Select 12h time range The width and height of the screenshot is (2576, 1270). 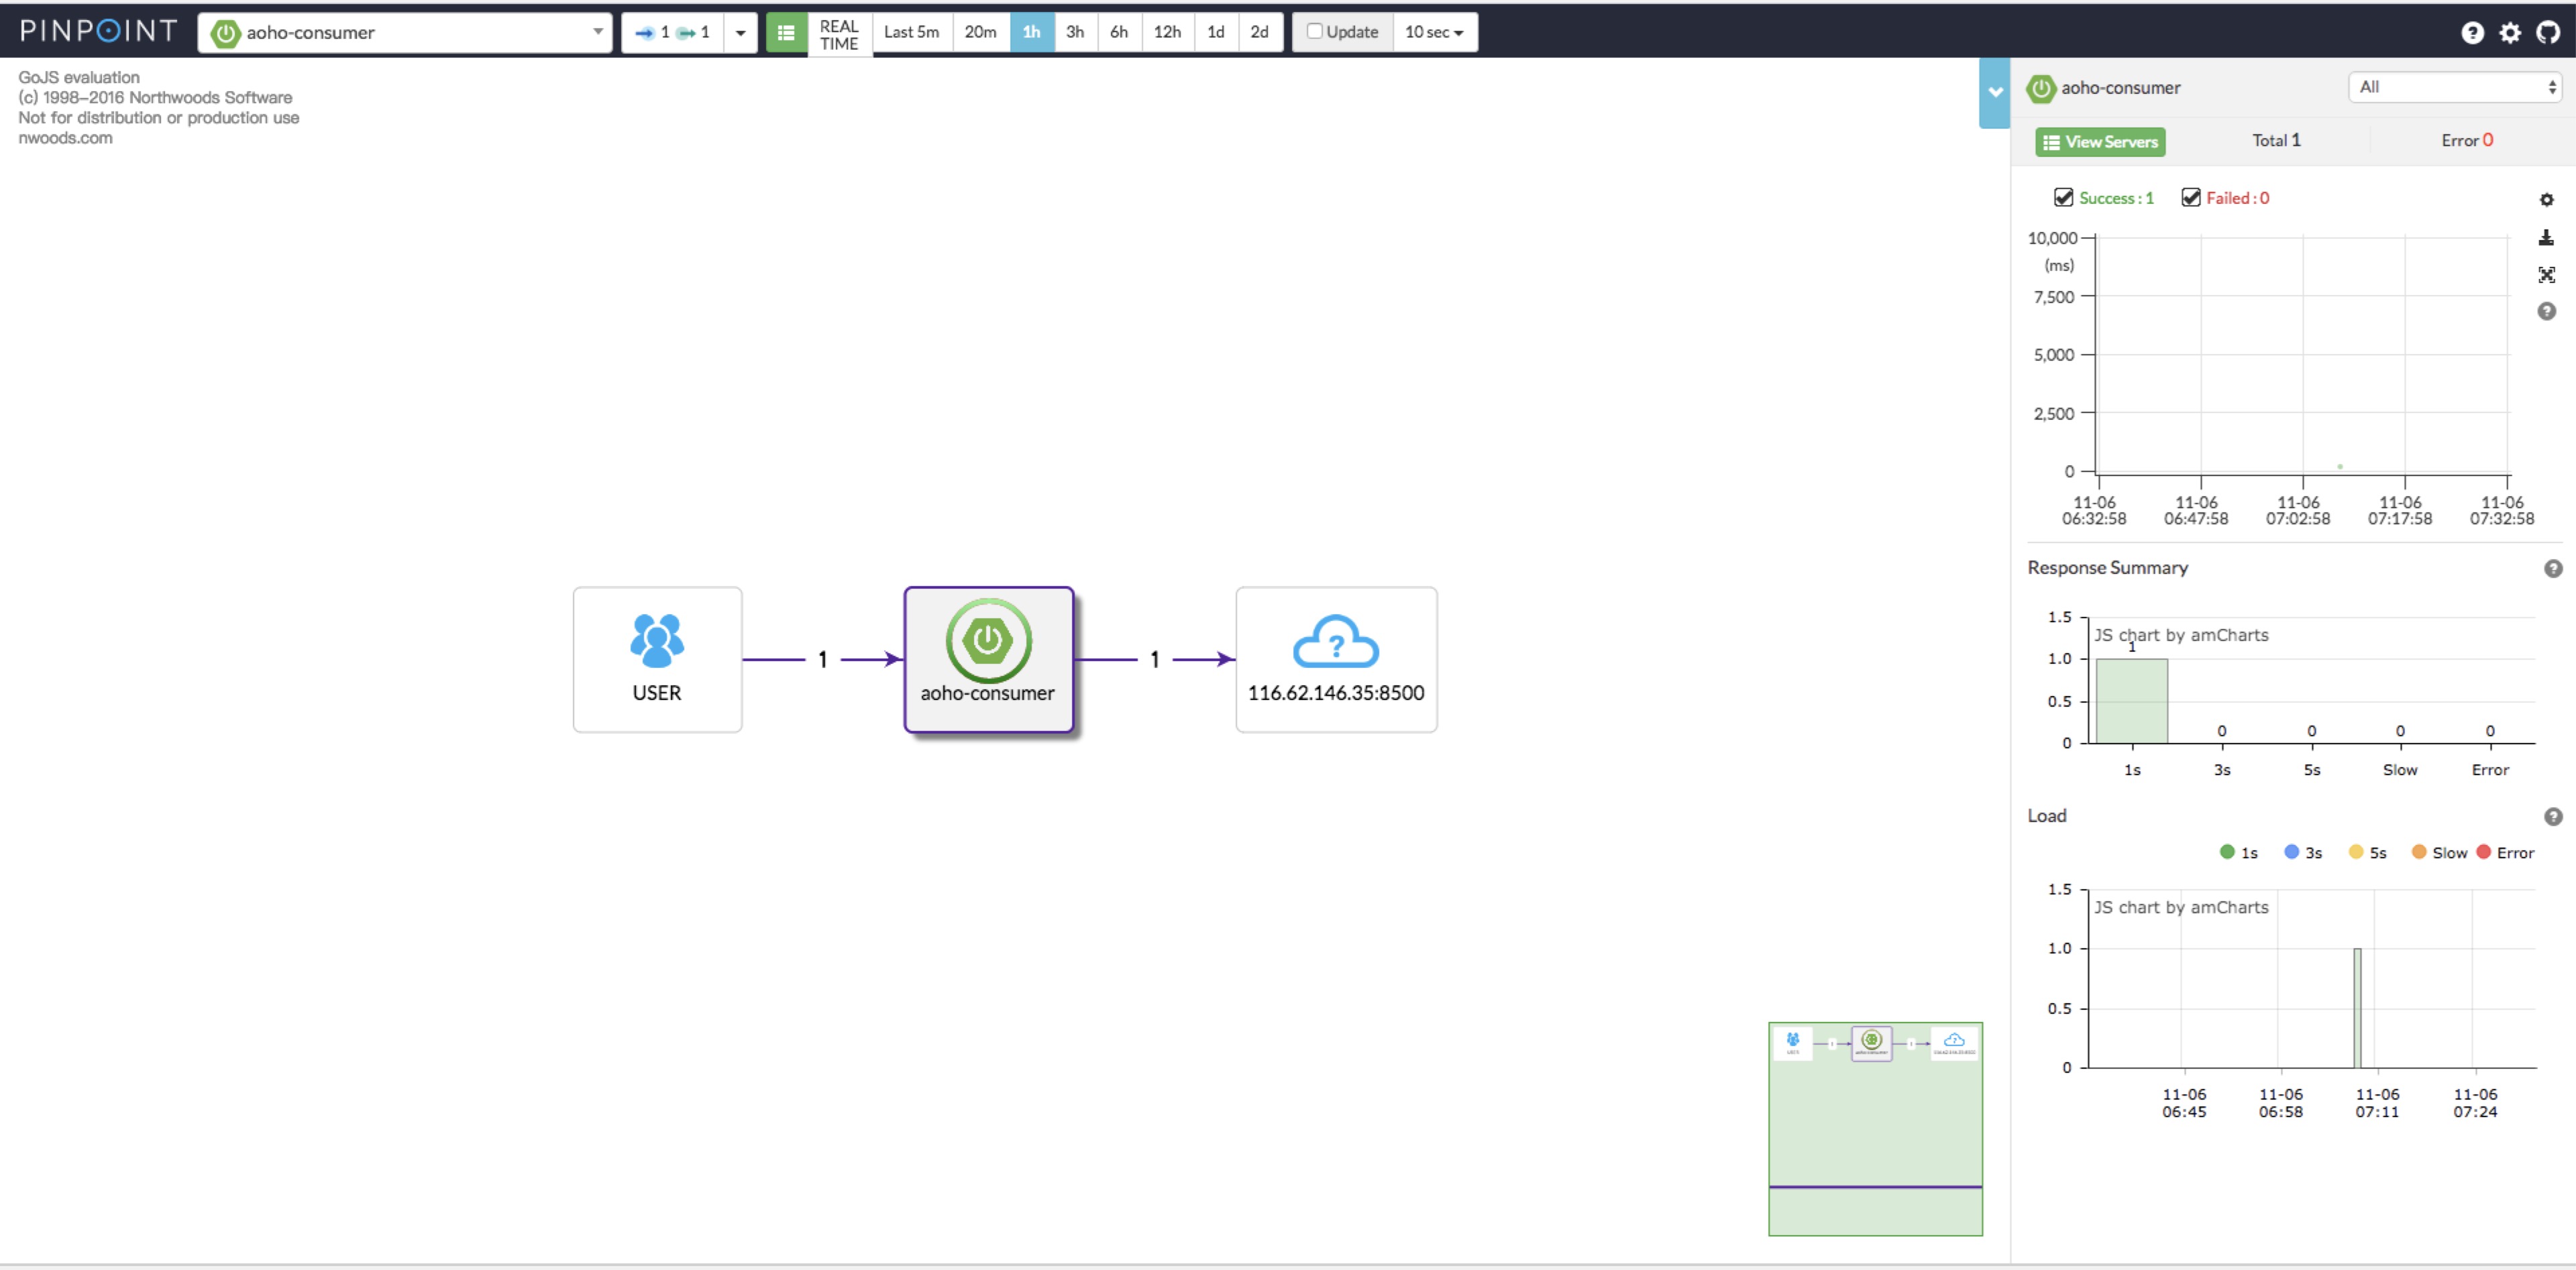click(1167, 32)
